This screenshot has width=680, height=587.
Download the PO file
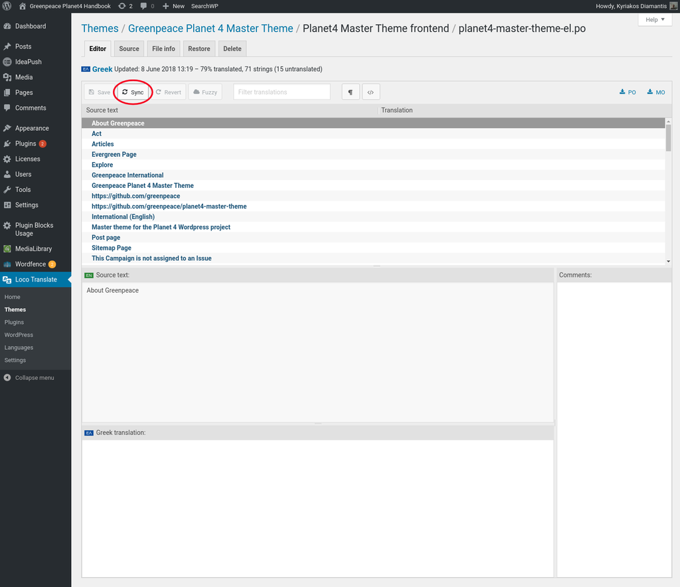[628, 92]
